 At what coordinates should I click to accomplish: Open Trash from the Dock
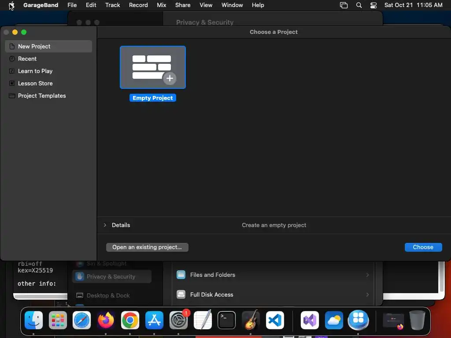pyautogui.click(x=418, y=320)
